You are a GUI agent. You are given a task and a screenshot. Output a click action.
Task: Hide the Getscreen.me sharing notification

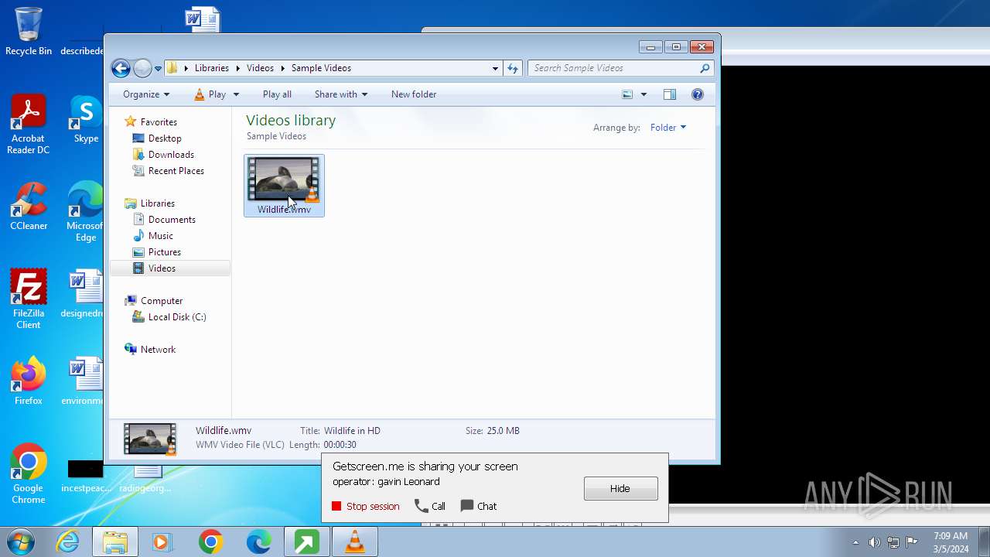pyautogui.click(x=620, y=488)
